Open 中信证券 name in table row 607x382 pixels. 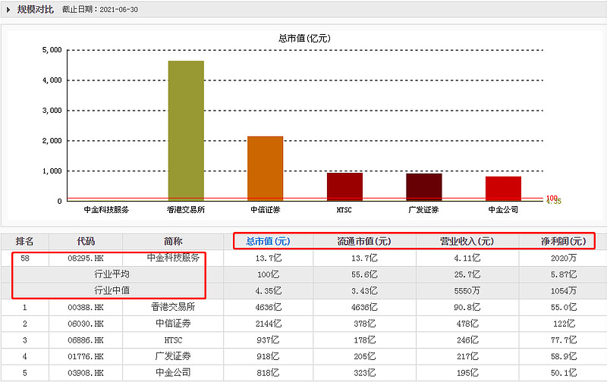(173, 324)
